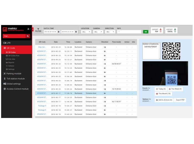Expand the Camera dropdown
Screen dimensions: 194x144
(98, 32)
